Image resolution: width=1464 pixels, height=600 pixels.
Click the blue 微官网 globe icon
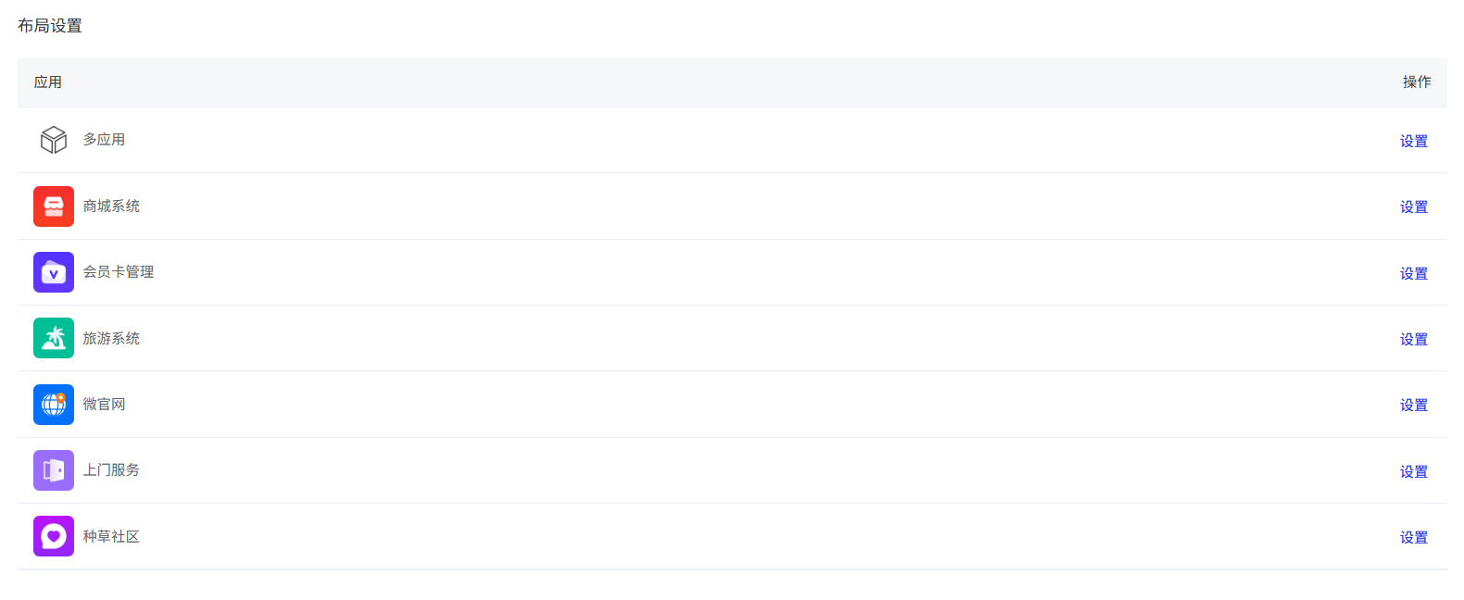54,405
